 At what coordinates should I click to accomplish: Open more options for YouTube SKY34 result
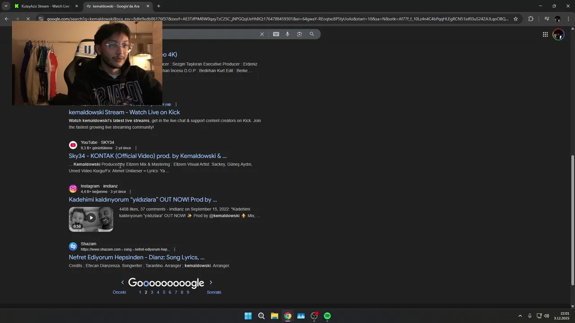pos(136,148)
